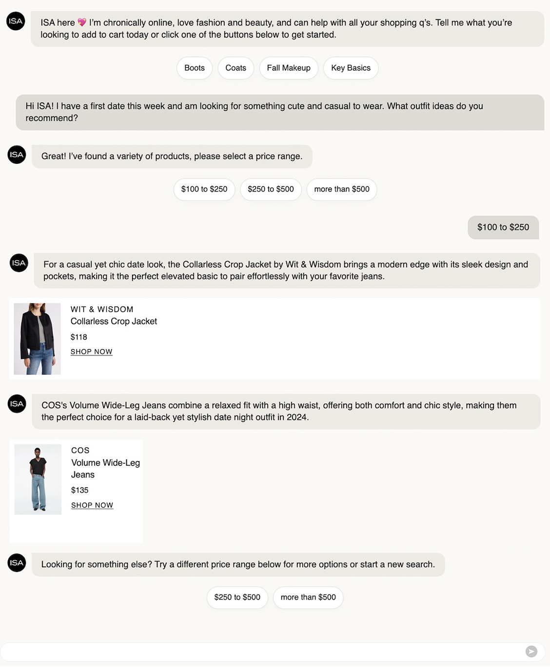Open SHOP NOW for the Volume Wide-Leg Jeans

click(92, 505)
